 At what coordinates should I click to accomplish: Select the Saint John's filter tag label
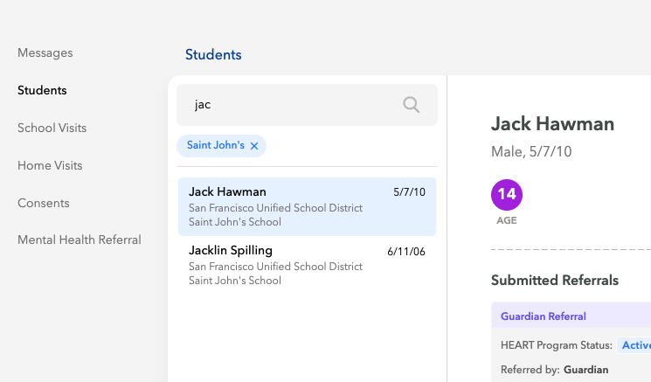point(215,145)
